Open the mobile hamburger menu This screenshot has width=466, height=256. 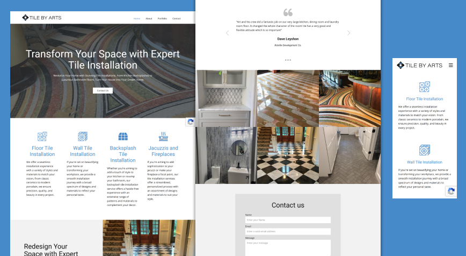[451, 65]
